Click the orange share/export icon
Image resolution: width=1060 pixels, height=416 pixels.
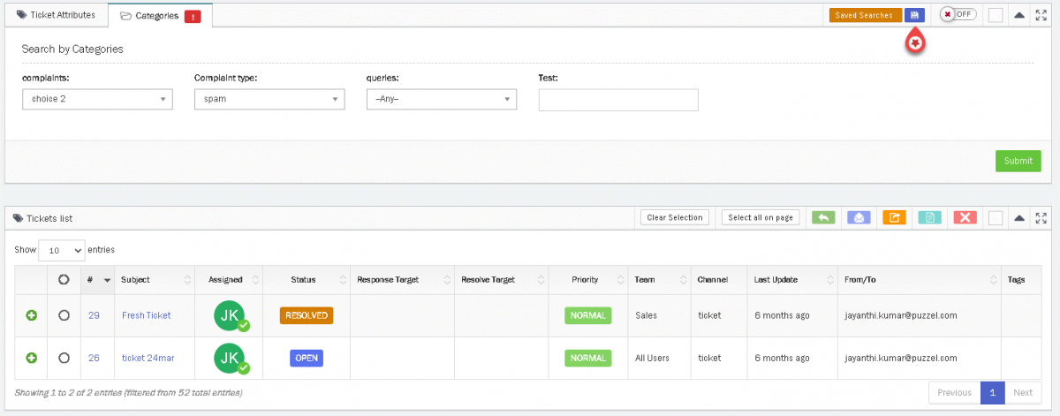894,217
